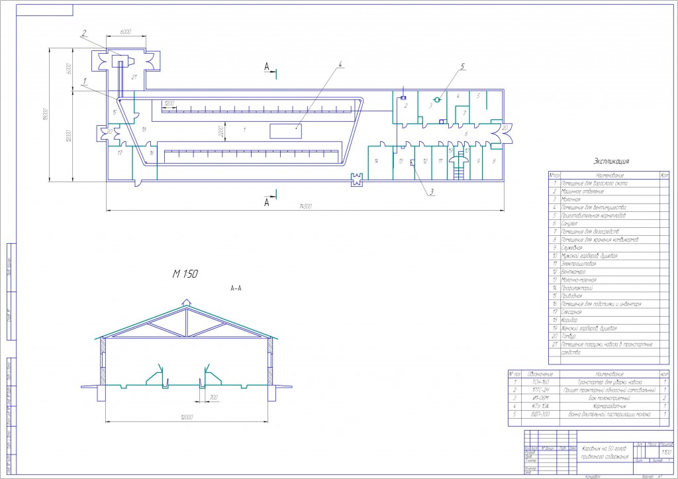Select "Помещение для дезосредств" in the explication

click(x=590, y=231)
